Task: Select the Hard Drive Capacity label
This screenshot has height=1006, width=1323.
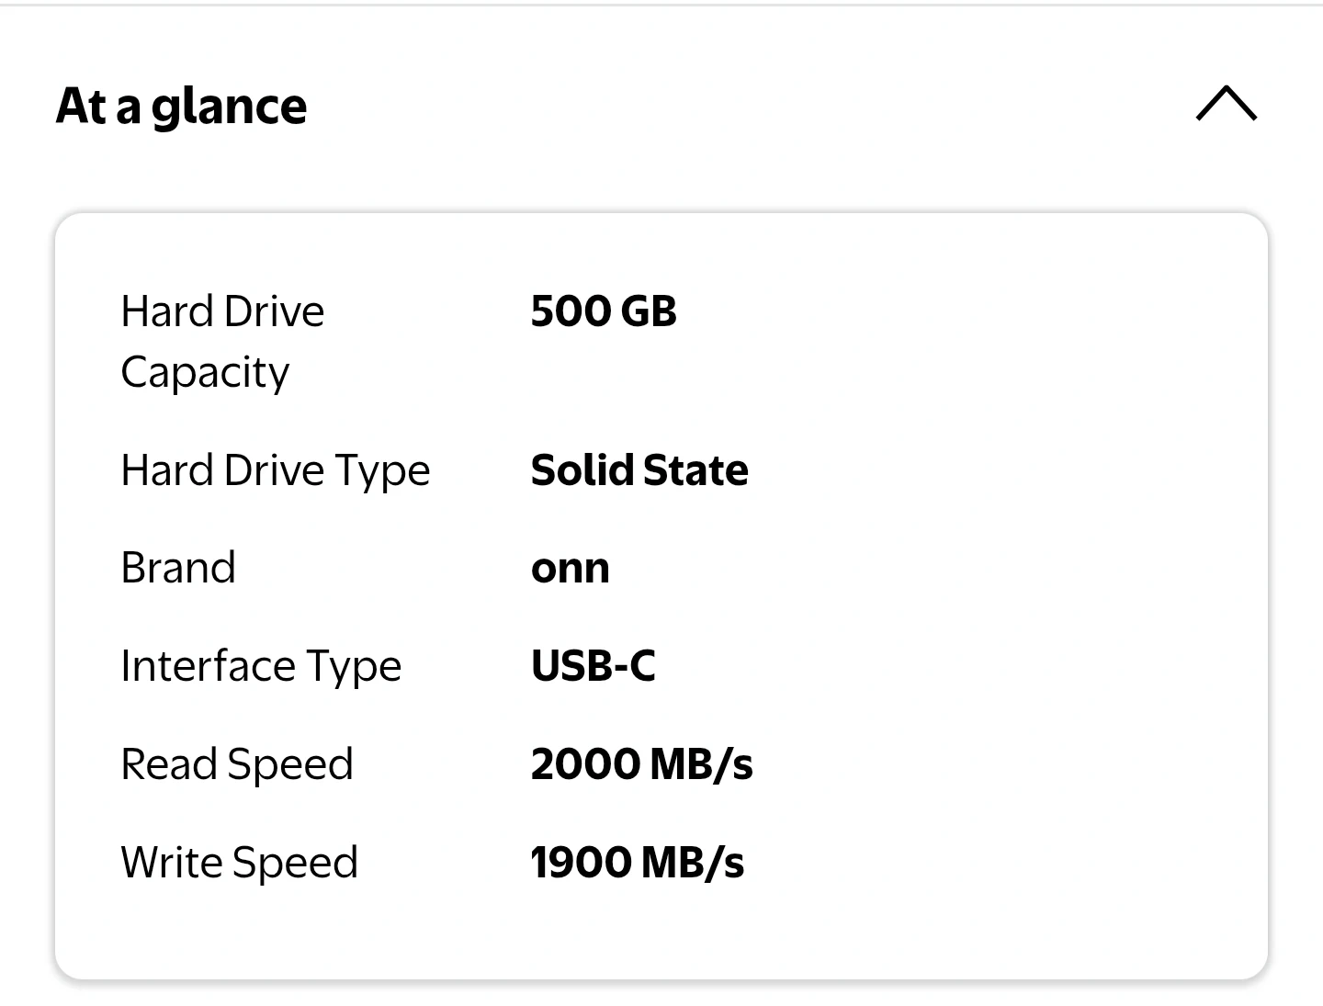Action: click(221, 341)
